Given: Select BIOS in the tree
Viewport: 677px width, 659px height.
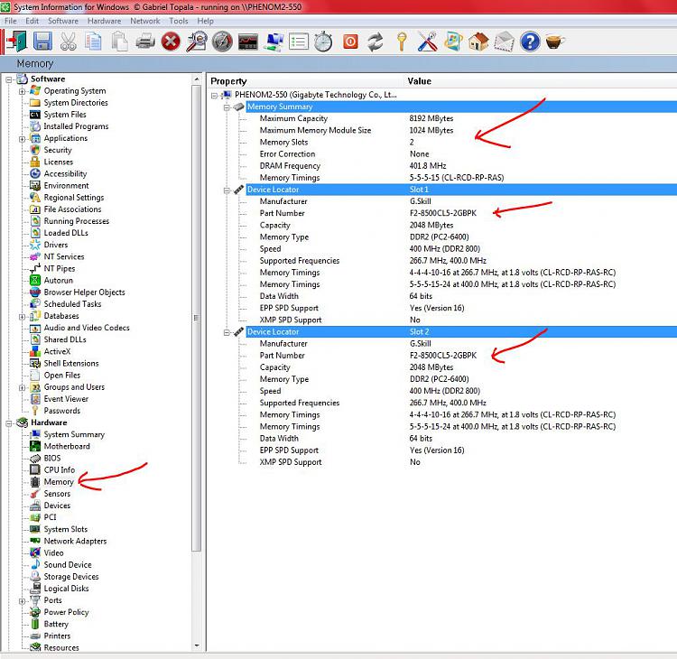Looking at the screenshot, I should [x=52, y=458].
